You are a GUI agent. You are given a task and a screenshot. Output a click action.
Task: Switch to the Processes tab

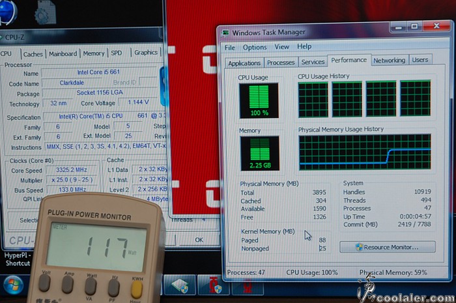(281, 62)
